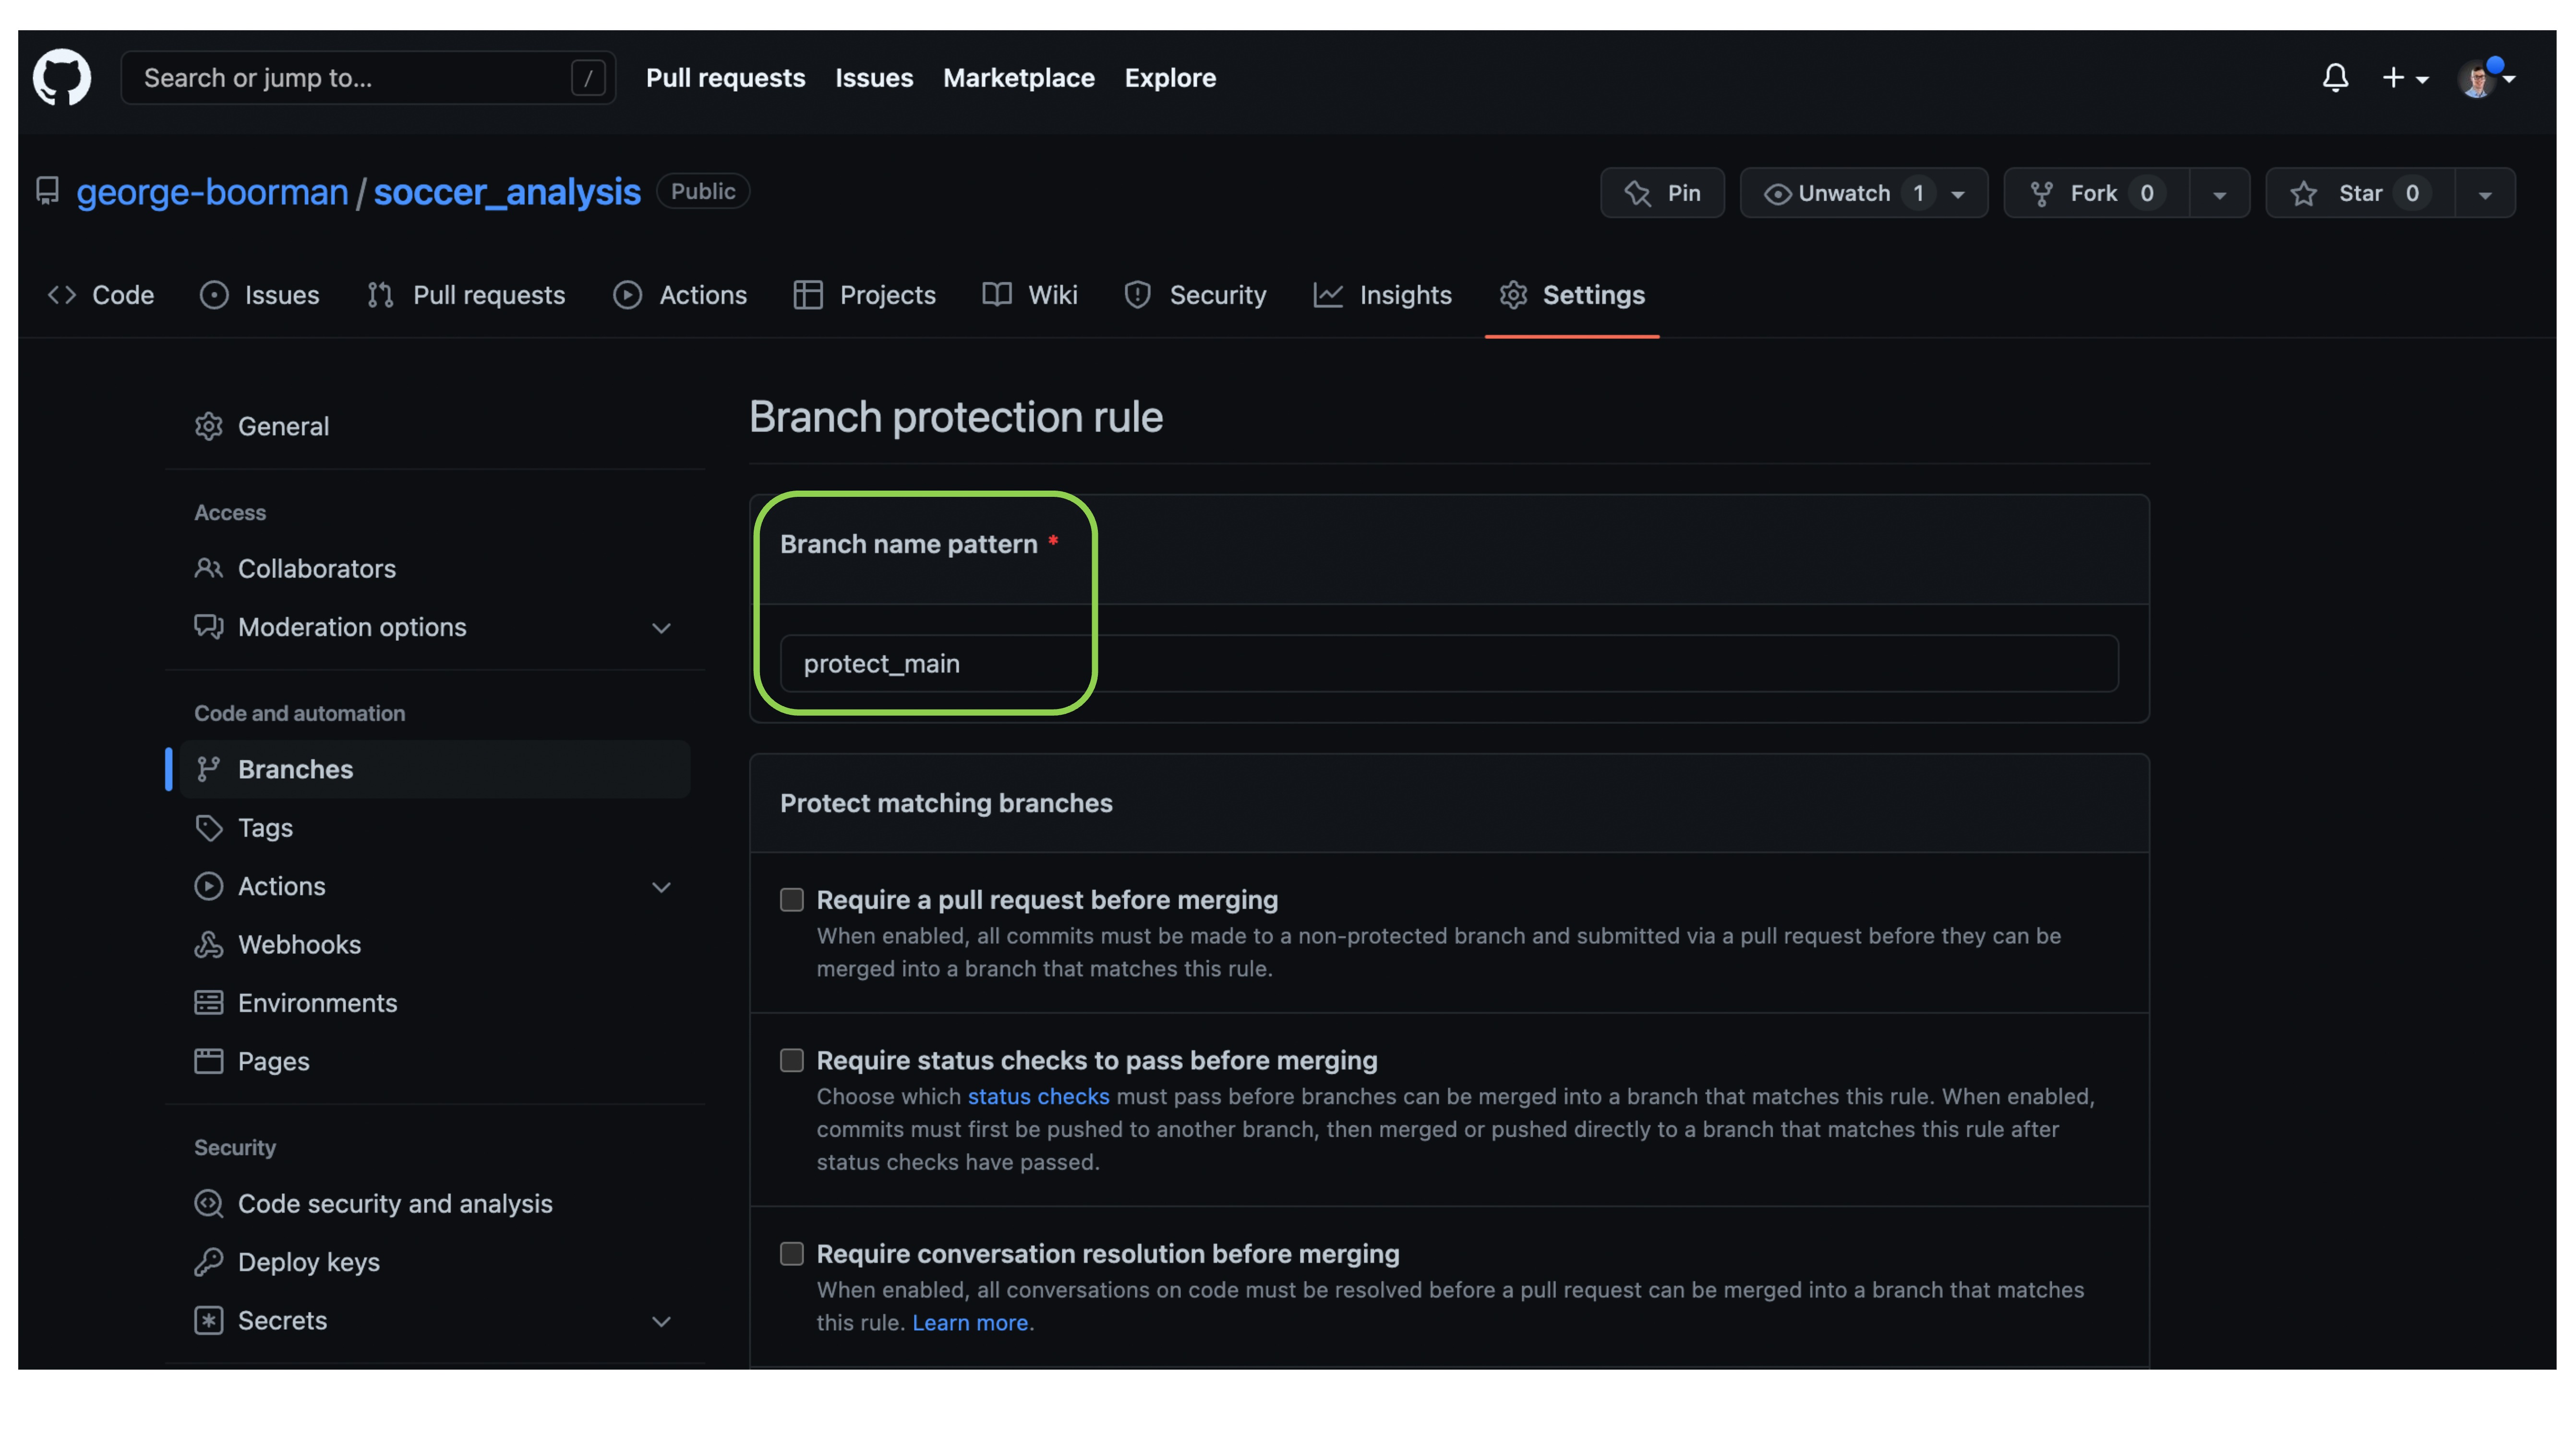Expand the Fork options dropdown arrow
The width and height of the screenshot is (2576, 1431).
[x=2219, y=193]
